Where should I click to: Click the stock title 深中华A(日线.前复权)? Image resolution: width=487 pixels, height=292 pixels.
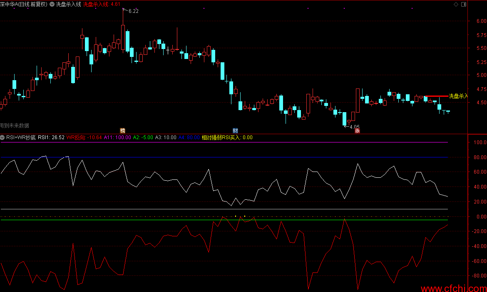(x=24, y=4)
